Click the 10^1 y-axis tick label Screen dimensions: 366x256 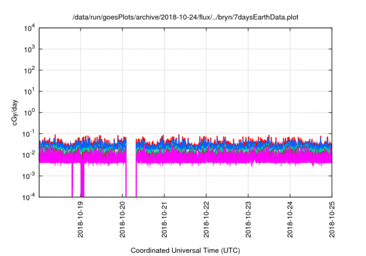click(x=29, y=91)
